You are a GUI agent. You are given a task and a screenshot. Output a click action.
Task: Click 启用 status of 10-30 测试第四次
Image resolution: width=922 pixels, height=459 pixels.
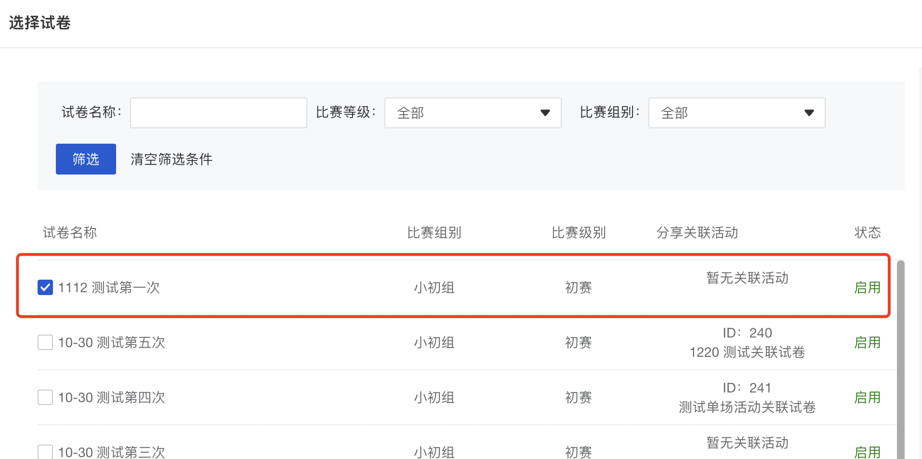click(867, 397)
